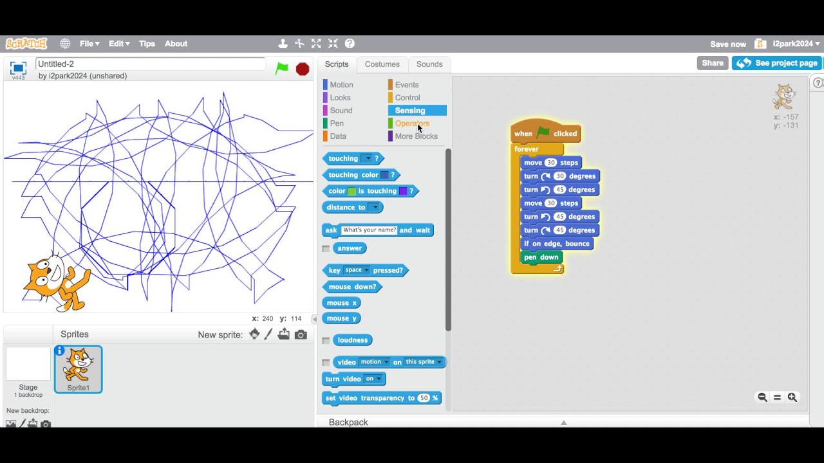Expand the Backpack panel

click(x=563, y=422)
